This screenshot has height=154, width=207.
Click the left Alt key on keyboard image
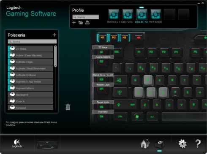(x=152, y=117)
